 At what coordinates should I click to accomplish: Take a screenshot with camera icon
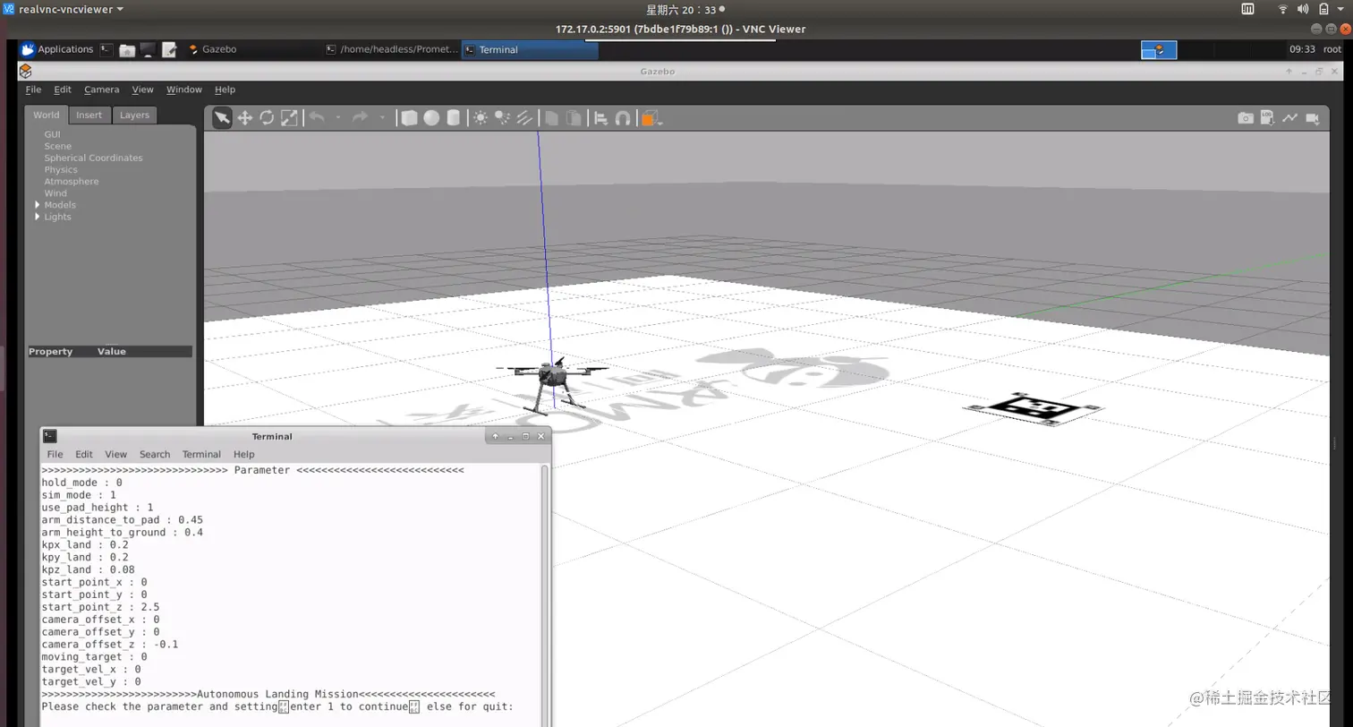coord(1246,117)
